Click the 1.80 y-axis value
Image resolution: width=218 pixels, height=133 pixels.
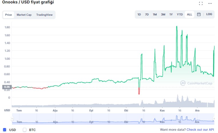pyautogui.click(x=7, y=27)
